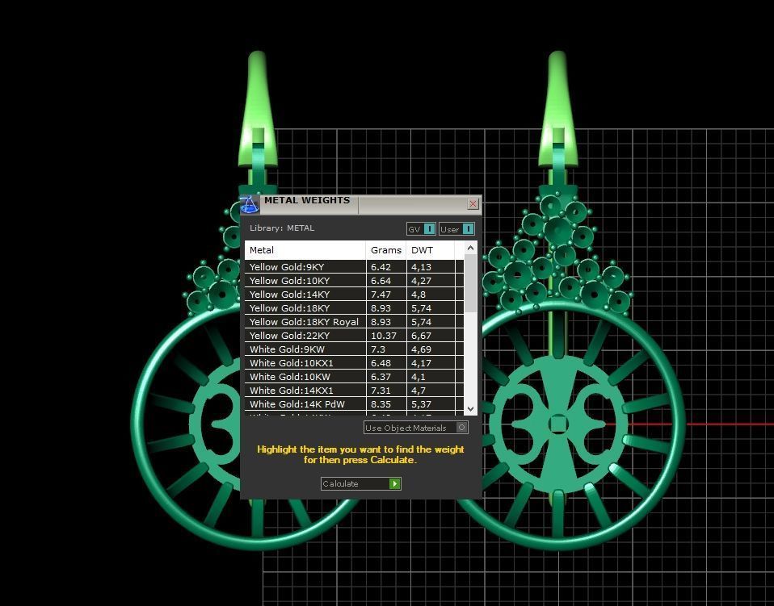Click DWT value 6,67
Image resolution: width=774 pixels, height=606 pixels.
[x=421, y=336]
